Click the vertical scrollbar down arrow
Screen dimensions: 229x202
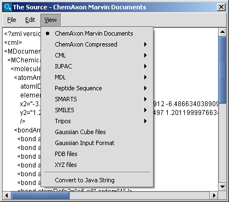[x=222, y=187]
